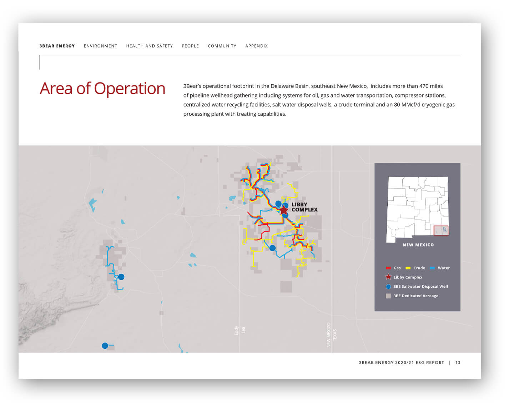The height and width of the screenshot is (407, 509).
Task: Click the Saltwater Disposal Well legend dot
Action: pos(388,287)
